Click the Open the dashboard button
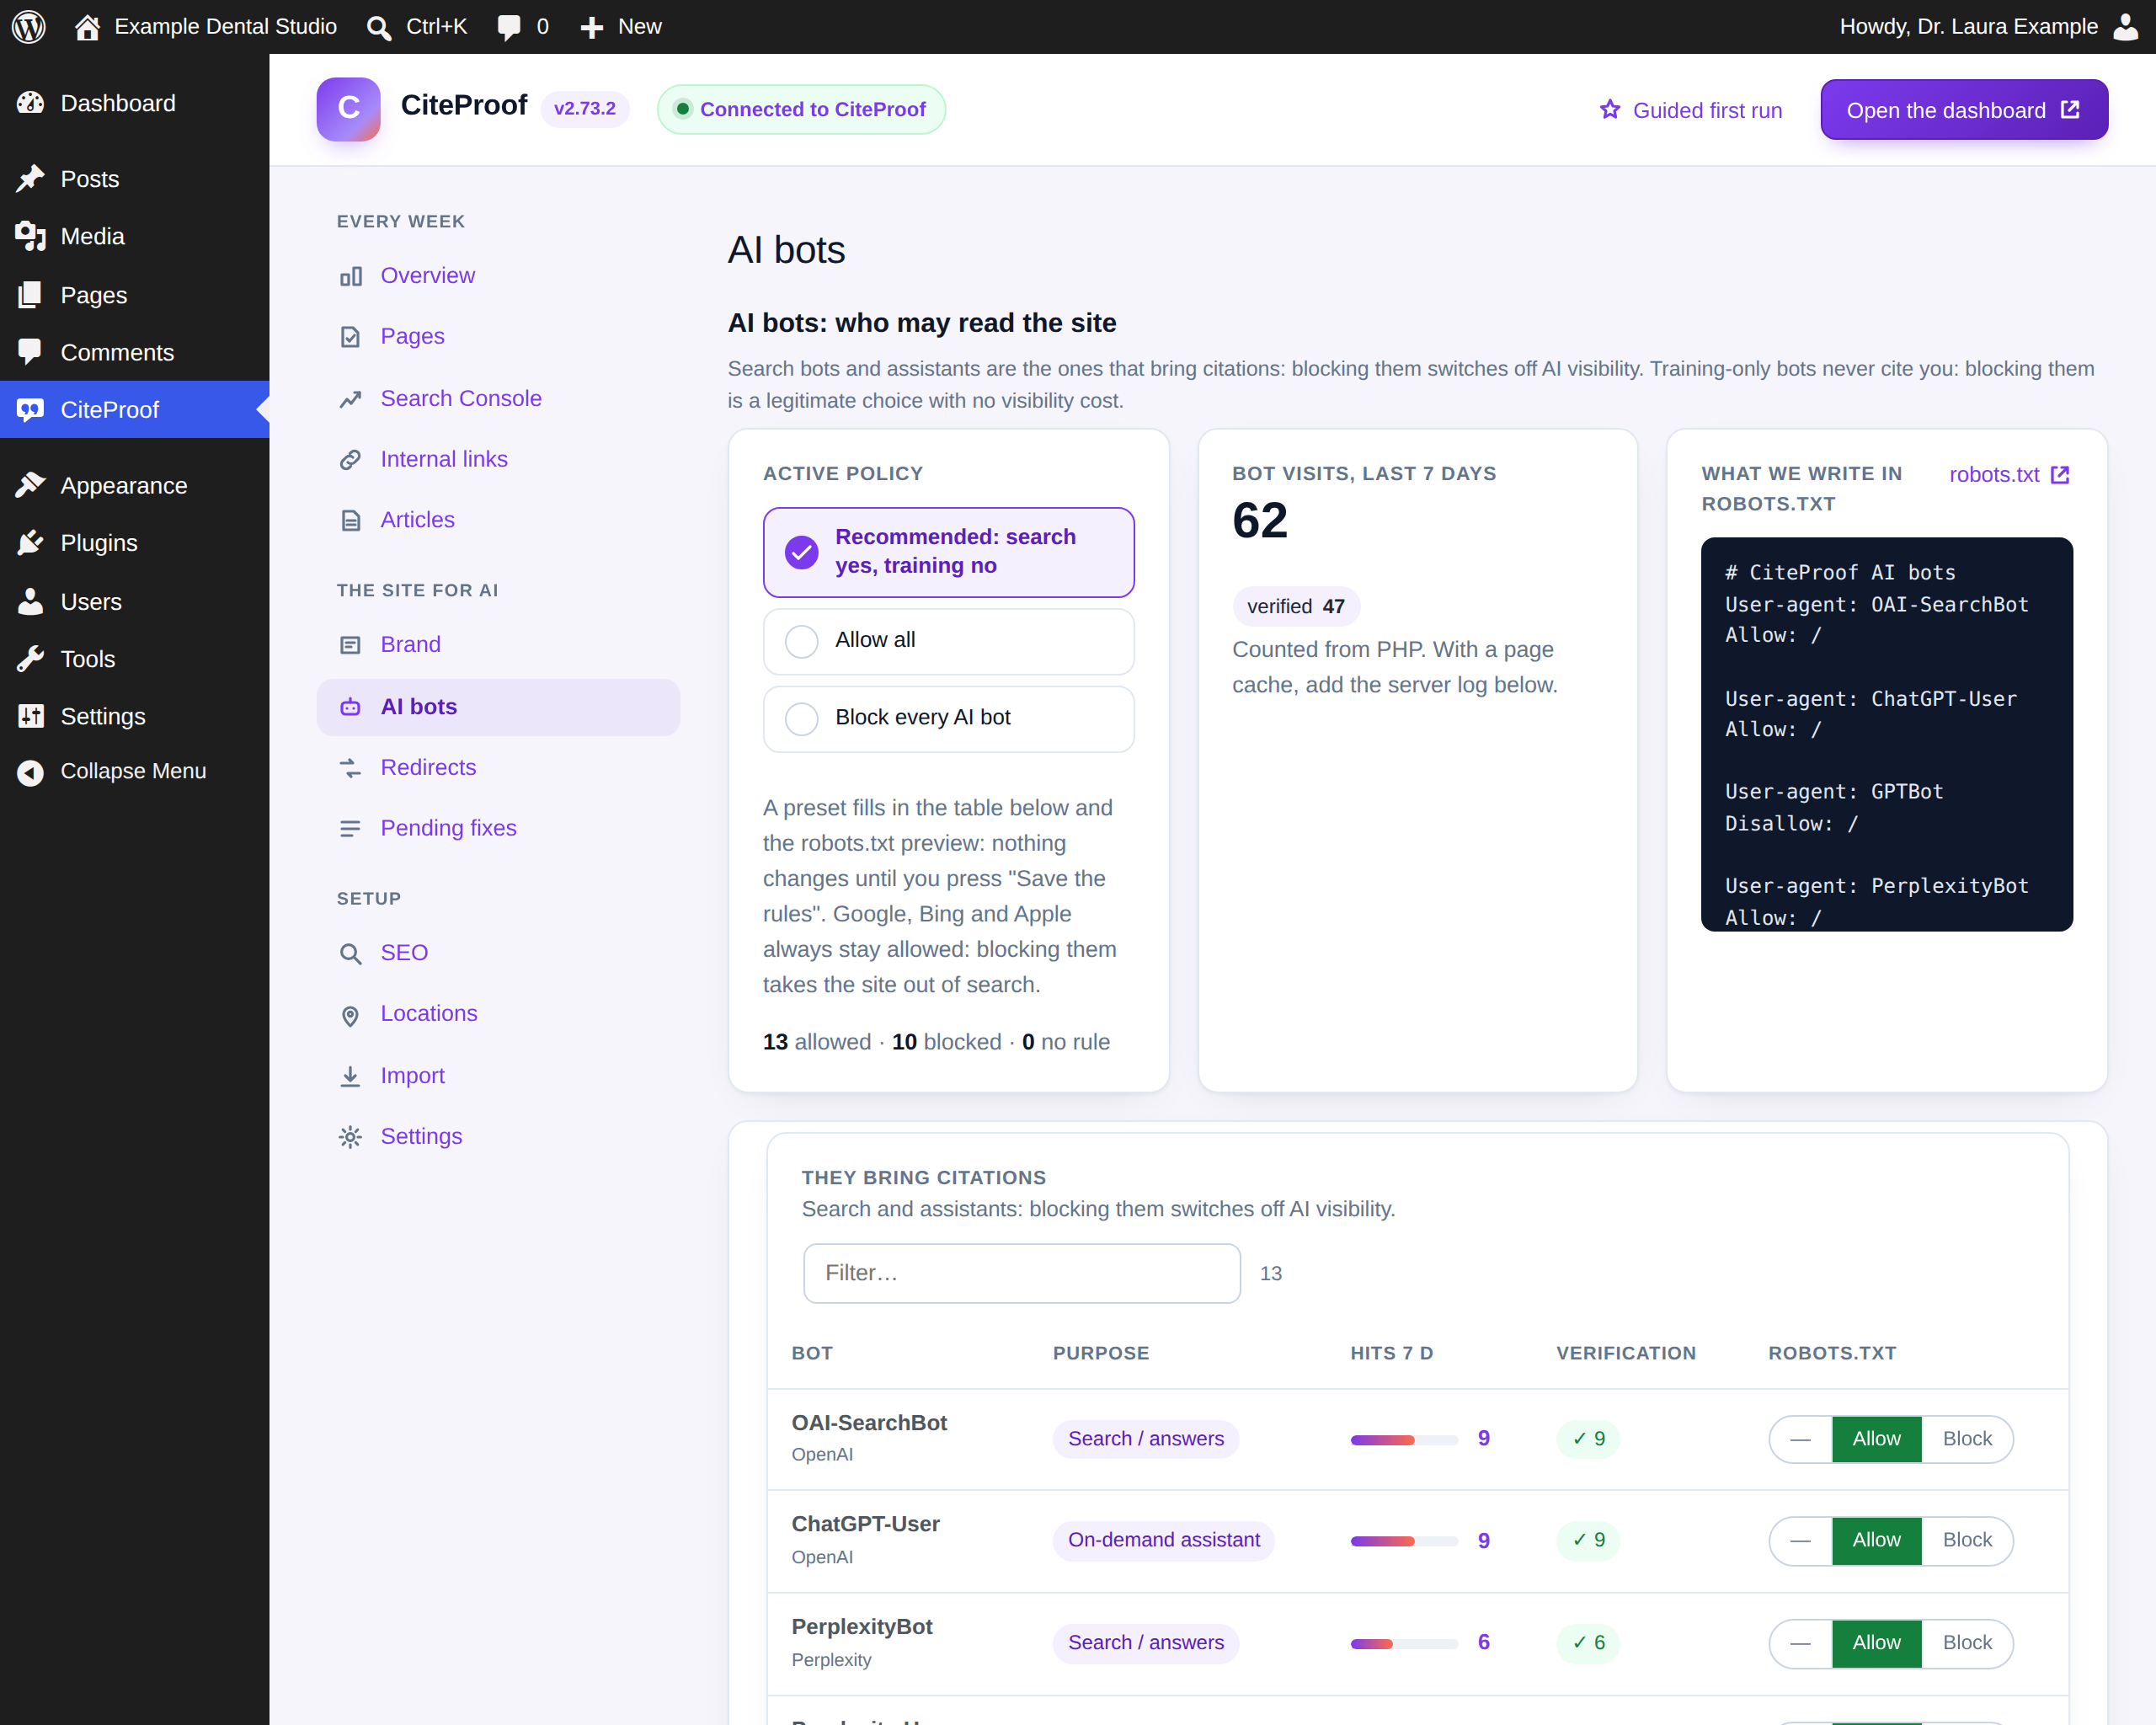2156x1725 pixels. [1963, 110]
